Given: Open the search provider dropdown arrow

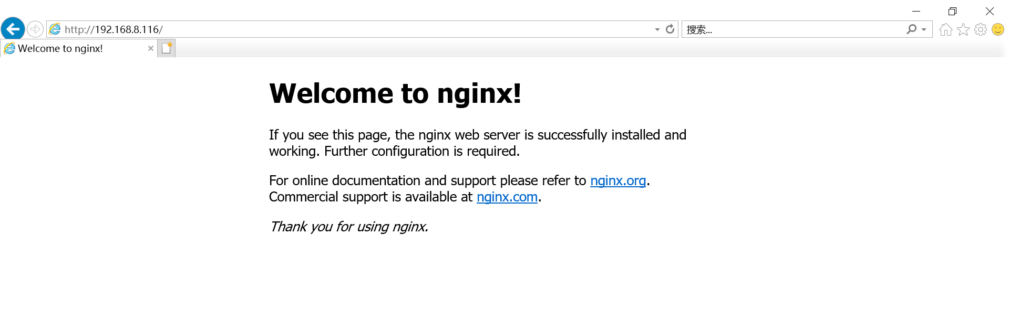Looking at the screenshot, I should point(924,29).
